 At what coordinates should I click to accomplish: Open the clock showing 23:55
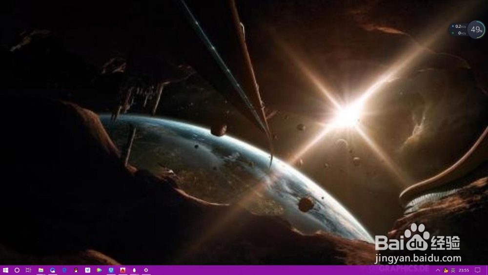tap(464, 270)
